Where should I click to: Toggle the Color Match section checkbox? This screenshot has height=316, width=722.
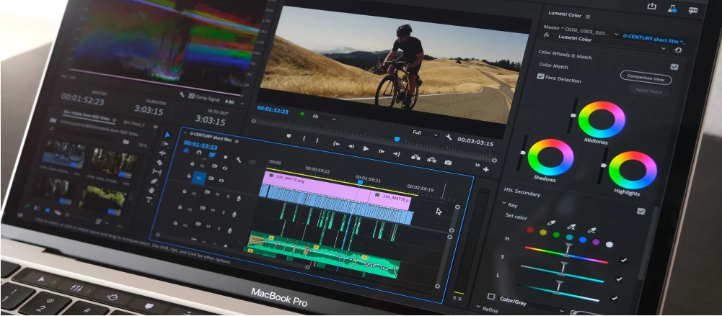coord(674,67)
